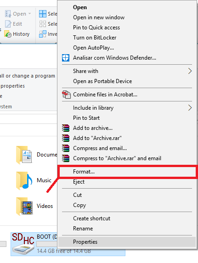
Task: Open the dropdown arrow next to Open
Action: (x=29, y=14)
